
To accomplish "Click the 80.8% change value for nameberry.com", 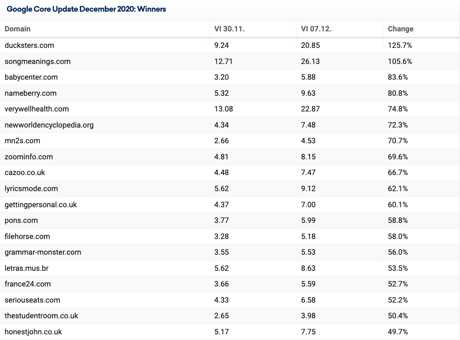I will [398, 93].
